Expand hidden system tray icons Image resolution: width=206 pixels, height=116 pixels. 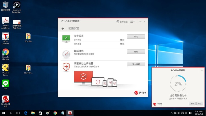click(171, 113)
